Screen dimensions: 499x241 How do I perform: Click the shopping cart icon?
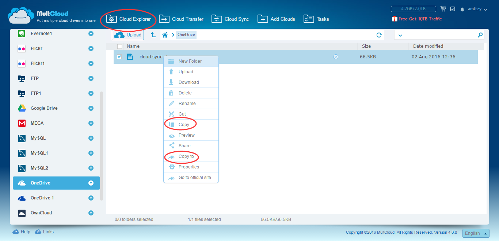(x=443, y=9)
